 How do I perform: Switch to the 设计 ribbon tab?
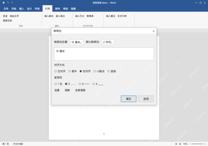tap(29, 9)
